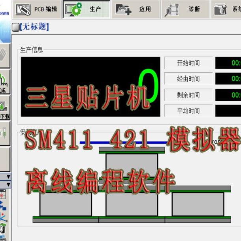This screenshot has height=241, width=241.
Task: Click the 生产信息 group label
Action: coord(31,50)
